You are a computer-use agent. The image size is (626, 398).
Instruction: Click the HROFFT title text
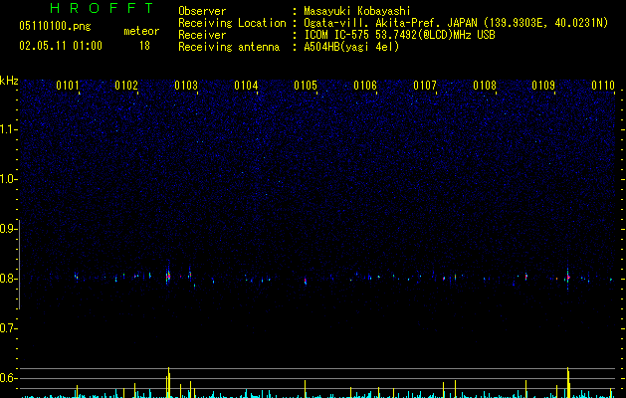click(102, 8)
